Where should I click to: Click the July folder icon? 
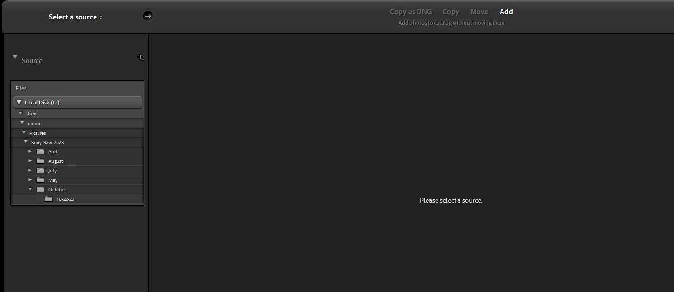(x=40, y=170)
